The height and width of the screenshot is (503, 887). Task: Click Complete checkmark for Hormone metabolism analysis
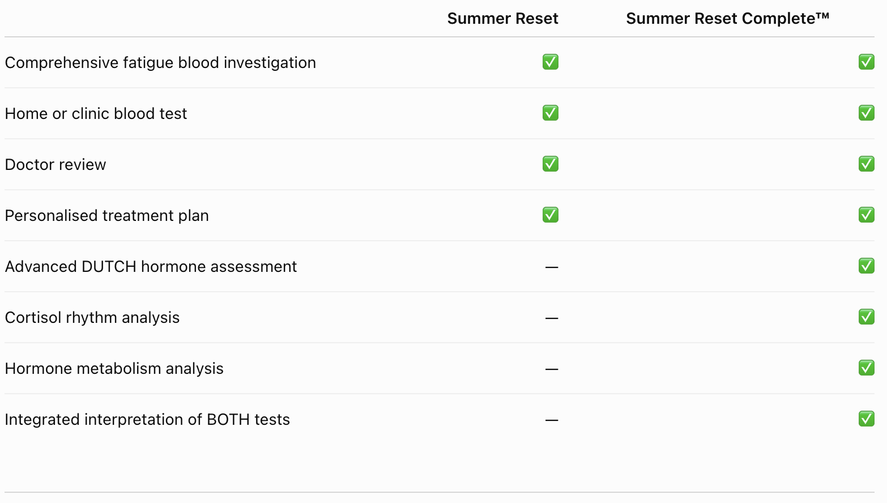click(x=867, y=368)
